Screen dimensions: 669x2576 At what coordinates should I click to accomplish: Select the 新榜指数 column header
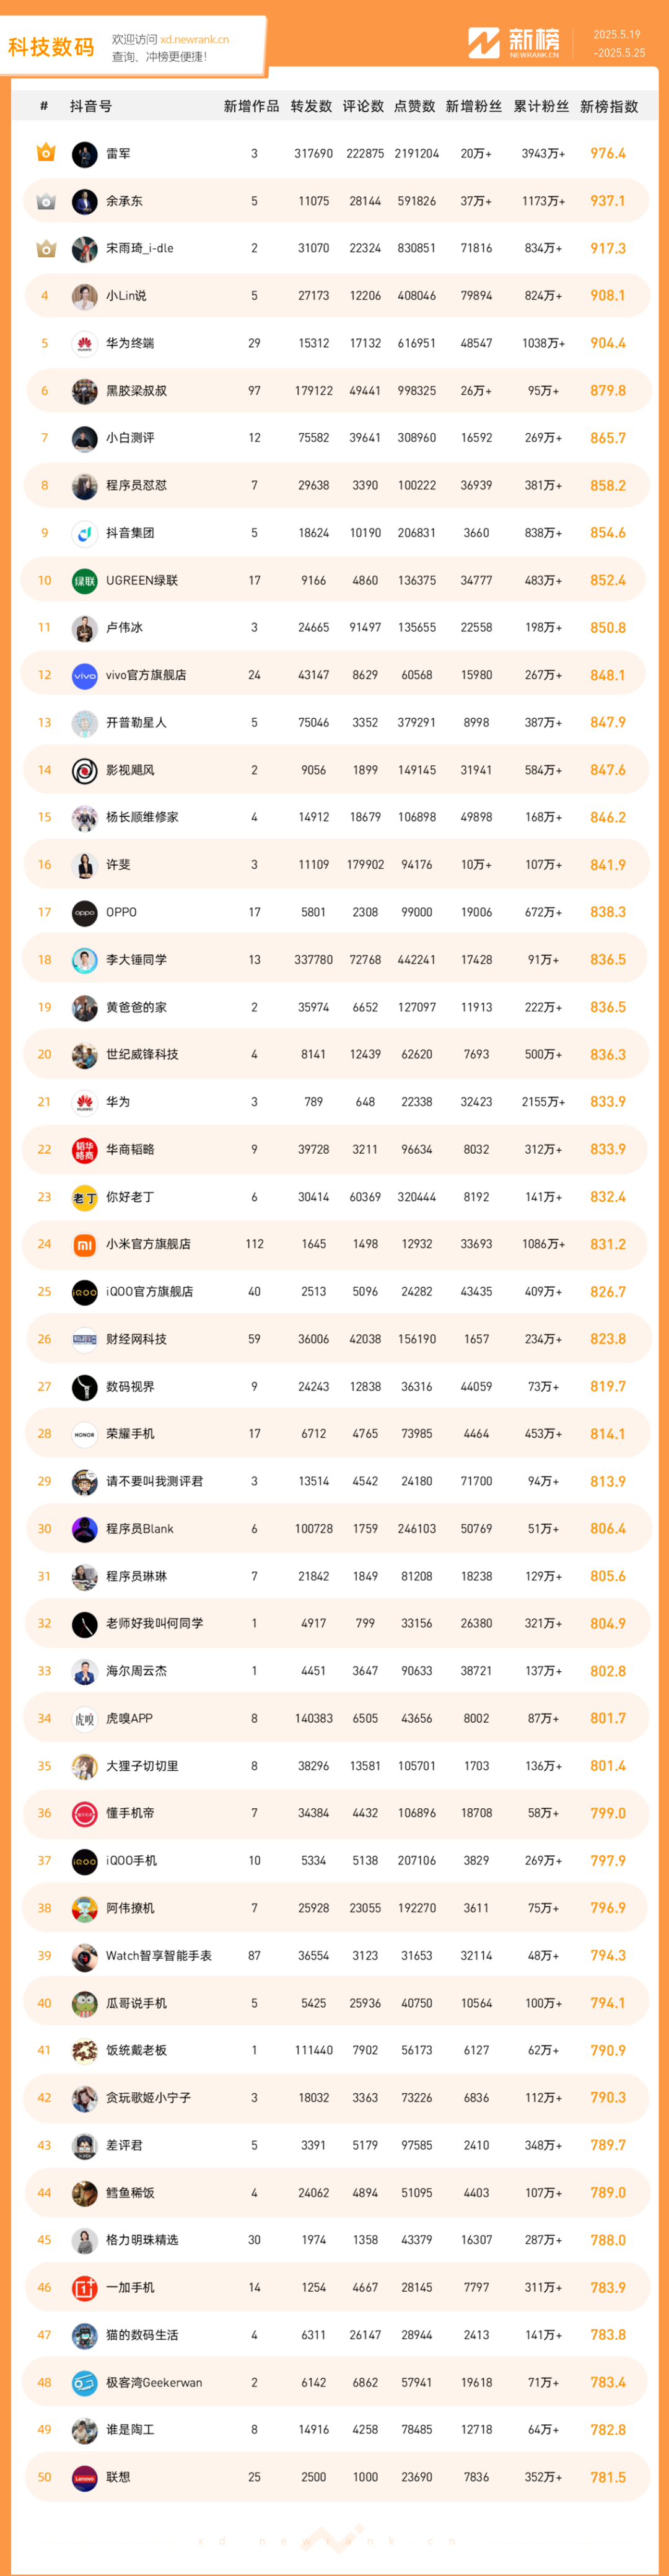[609, 106]
